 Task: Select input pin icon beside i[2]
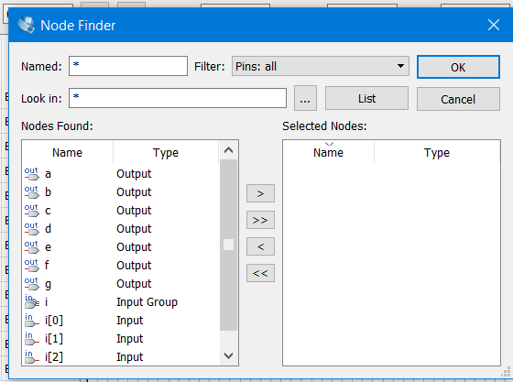32,357
